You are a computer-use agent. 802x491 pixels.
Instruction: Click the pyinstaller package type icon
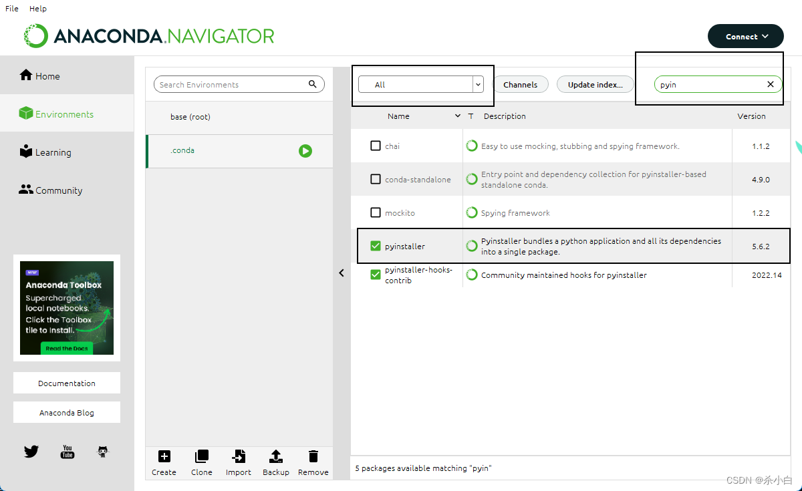[x=472, y=246]
